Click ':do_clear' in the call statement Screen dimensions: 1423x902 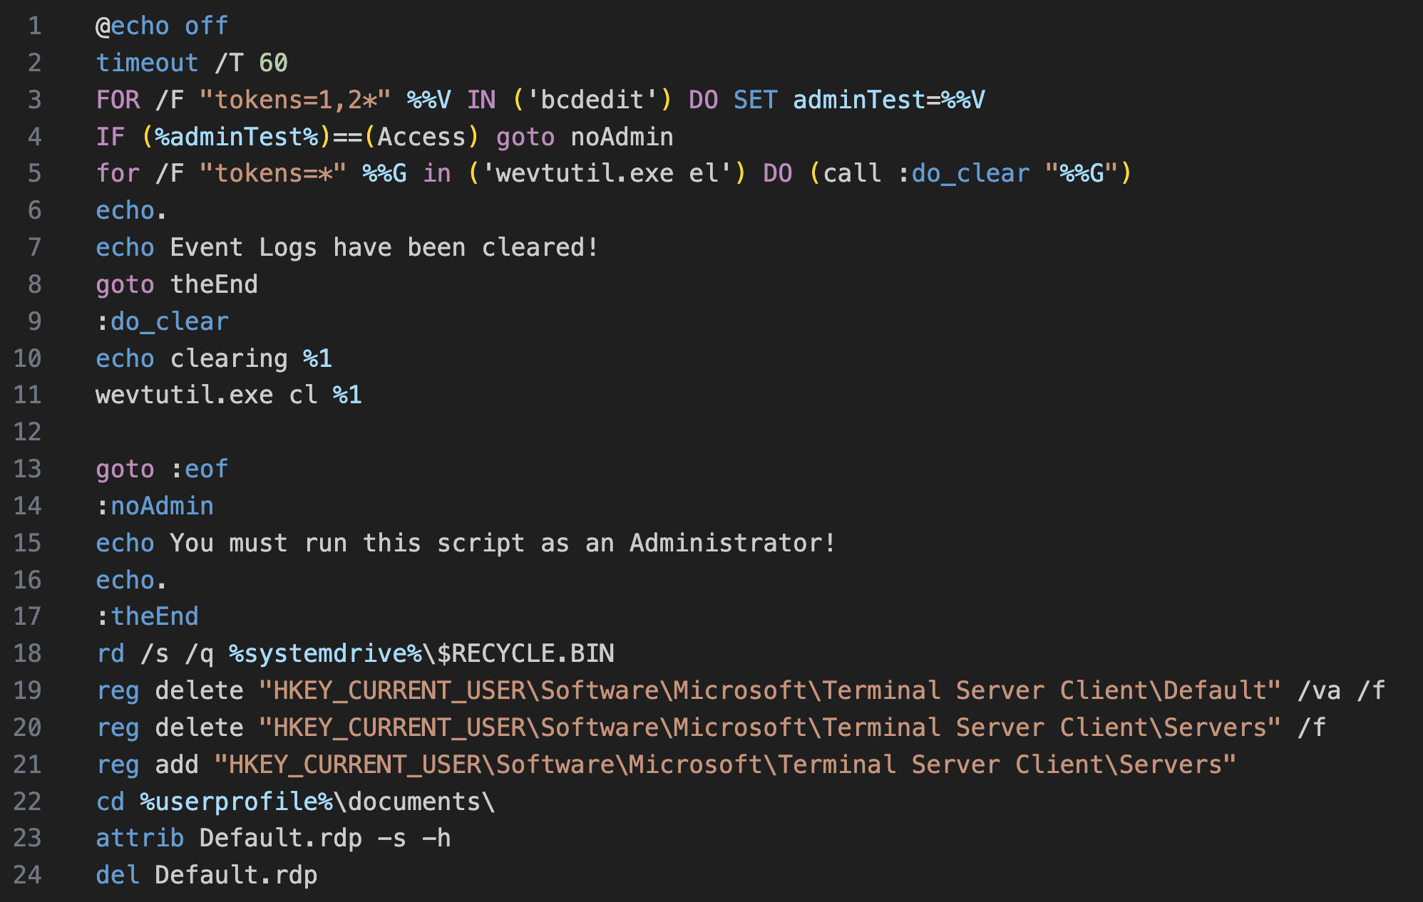963,174
